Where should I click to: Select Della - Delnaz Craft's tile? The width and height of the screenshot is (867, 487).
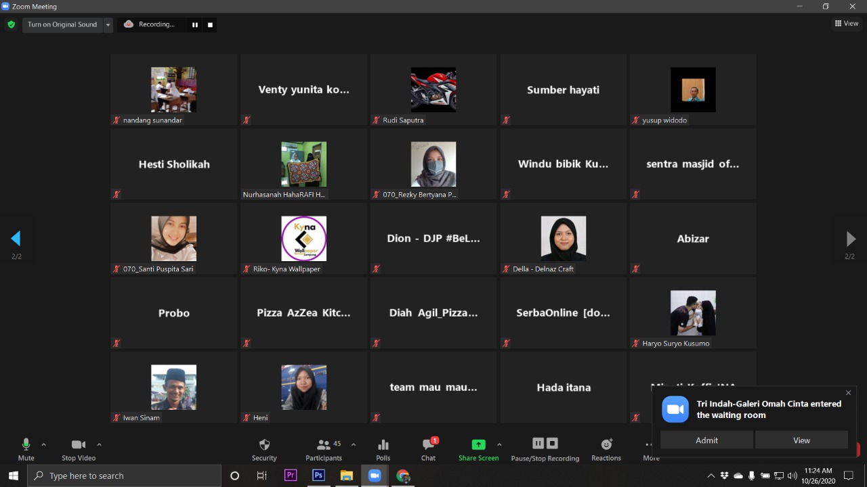564,239
